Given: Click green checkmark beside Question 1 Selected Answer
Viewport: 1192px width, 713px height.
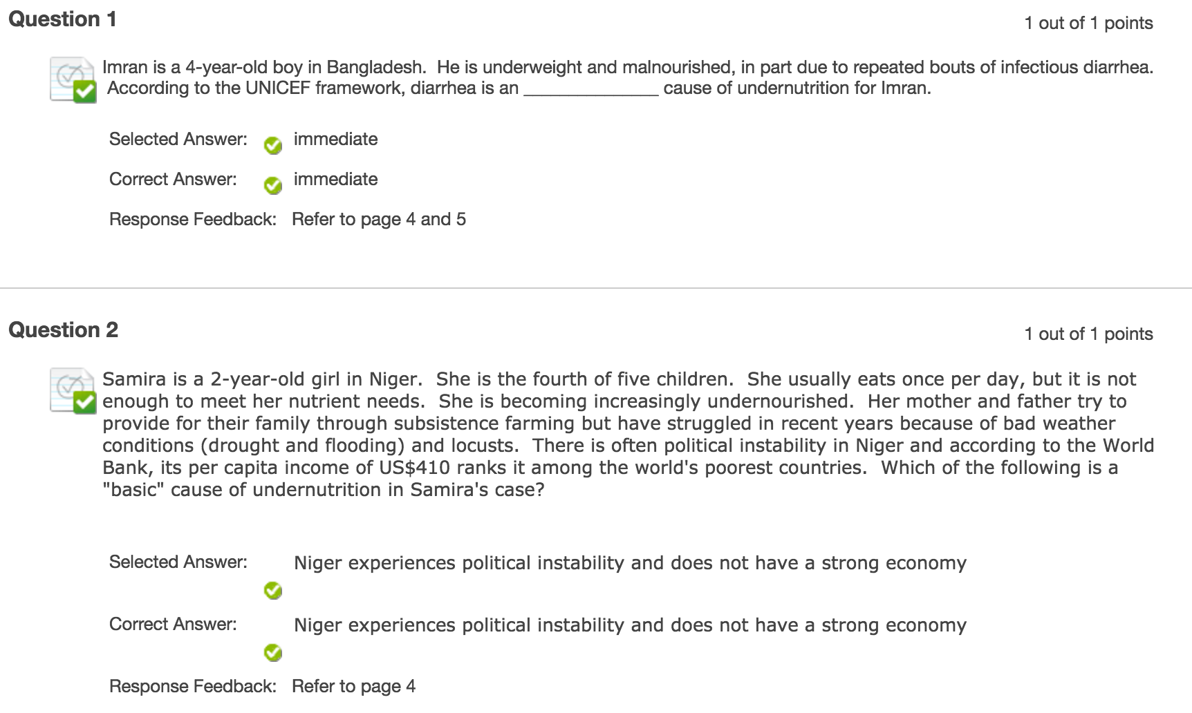Looking at the screenshot, I should (x=273, y=145).
